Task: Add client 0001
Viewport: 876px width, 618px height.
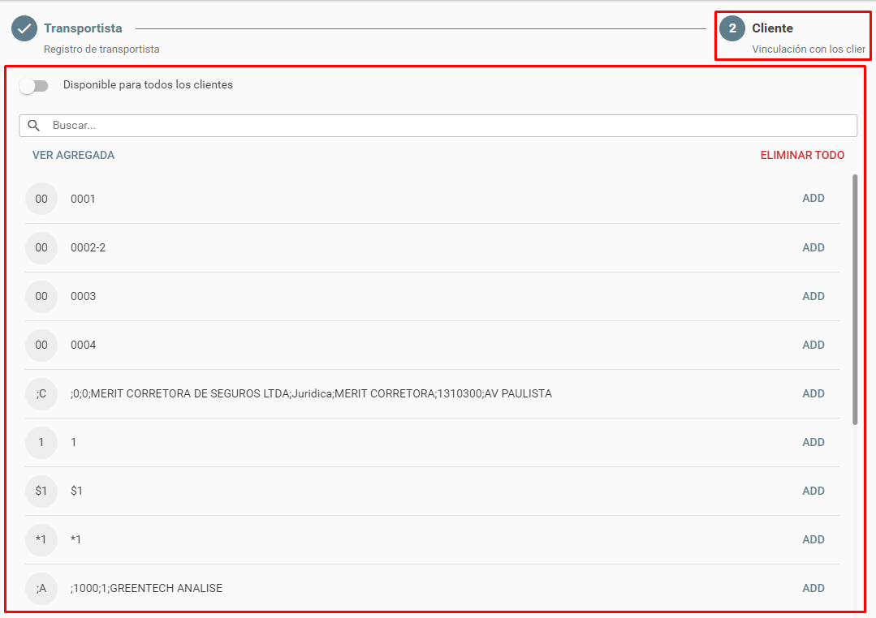Action: pos(813,198)
